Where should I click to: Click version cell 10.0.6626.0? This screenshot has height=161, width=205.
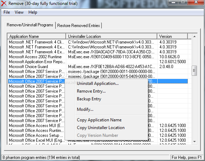point(170,57)
